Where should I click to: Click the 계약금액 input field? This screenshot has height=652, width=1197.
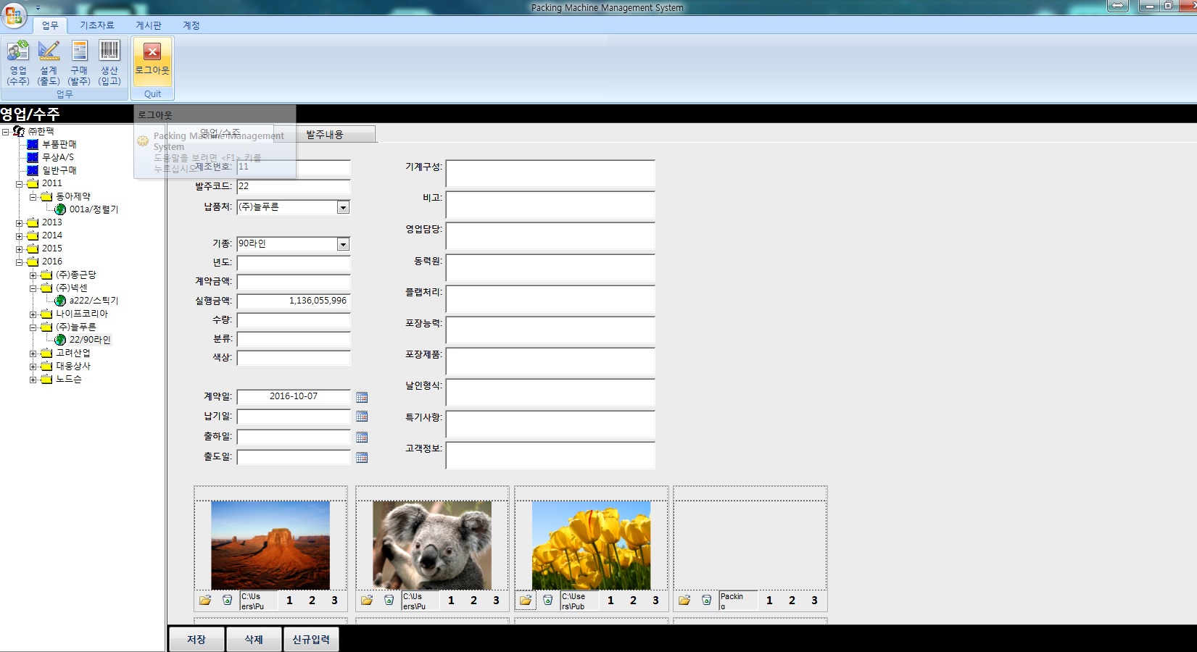pyautogui.click(x=294, y=282)
